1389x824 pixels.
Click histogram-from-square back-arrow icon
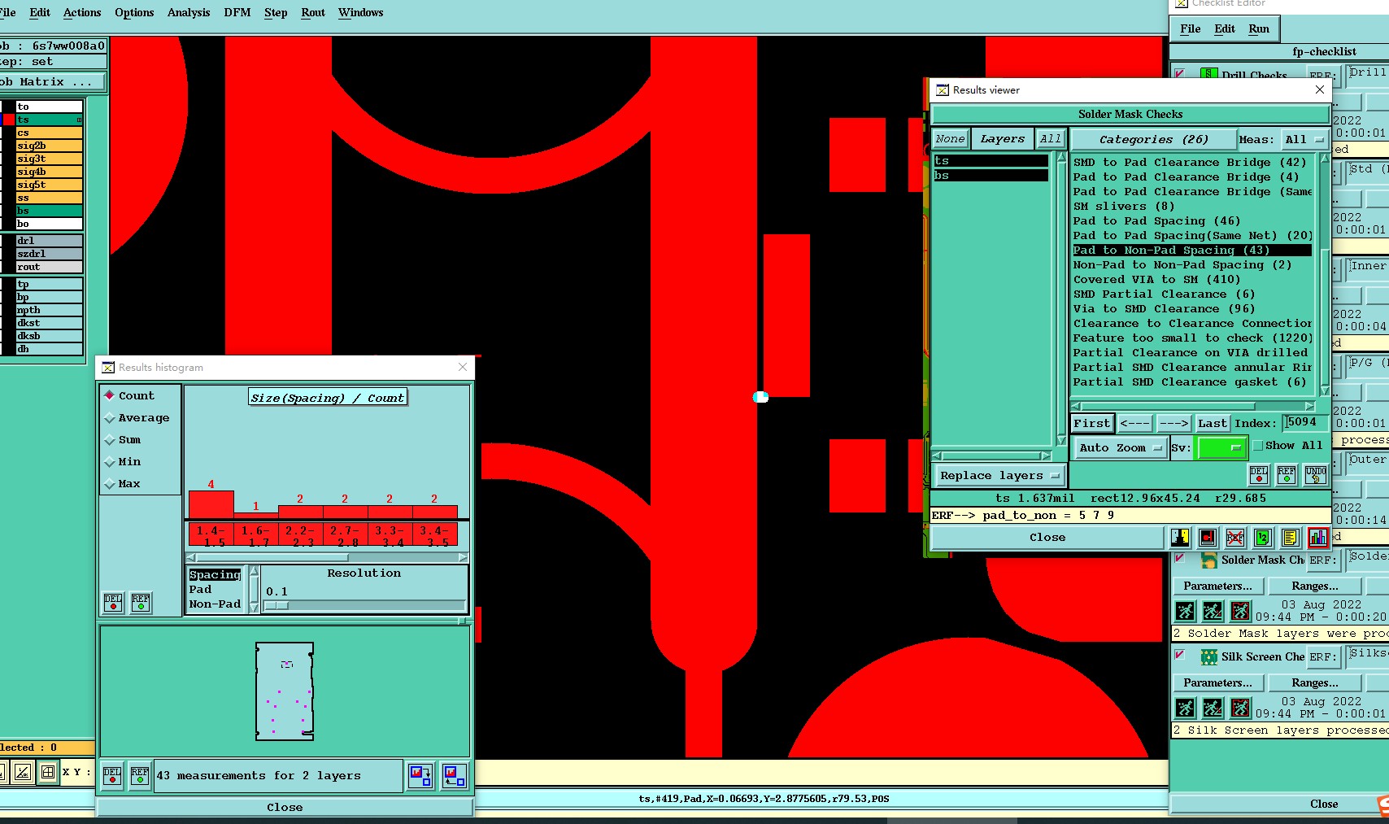pyautogui.click(x=455, y=776)
